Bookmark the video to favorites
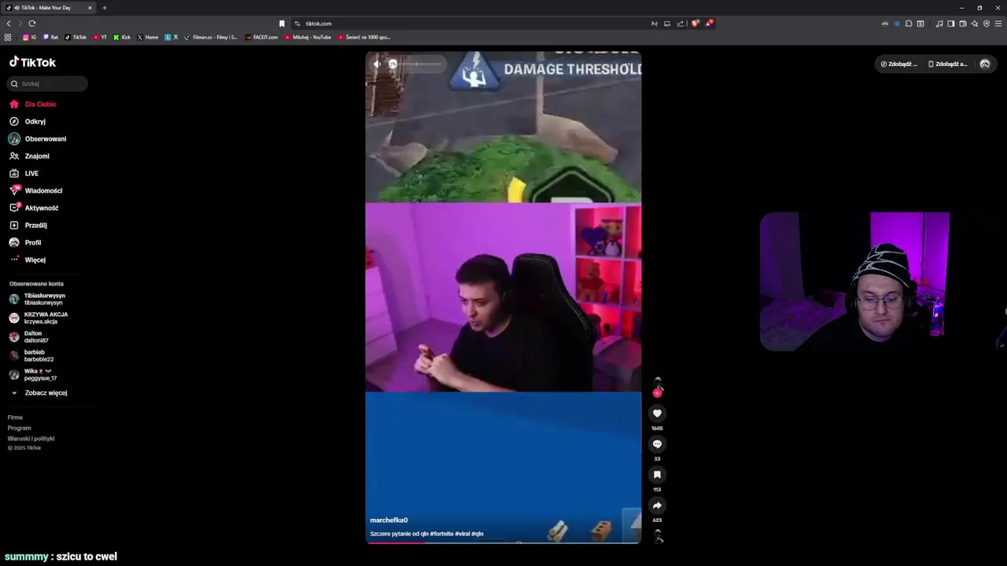1007x566 pixels. point(657,474)
